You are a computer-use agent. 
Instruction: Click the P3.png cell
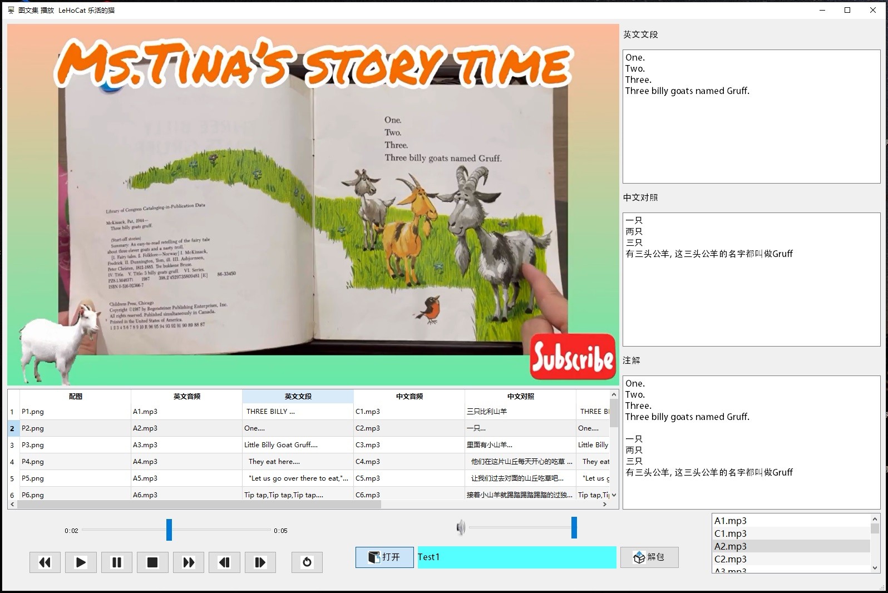[75, 445]
